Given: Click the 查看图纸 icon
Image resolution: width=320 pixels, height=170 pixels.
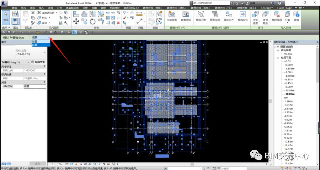Looking at the screenshot, I should tap(186, 16).
